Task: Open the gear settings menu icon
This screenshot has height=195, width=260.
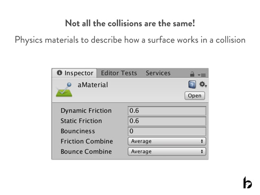Action: [x=203, y=85]
